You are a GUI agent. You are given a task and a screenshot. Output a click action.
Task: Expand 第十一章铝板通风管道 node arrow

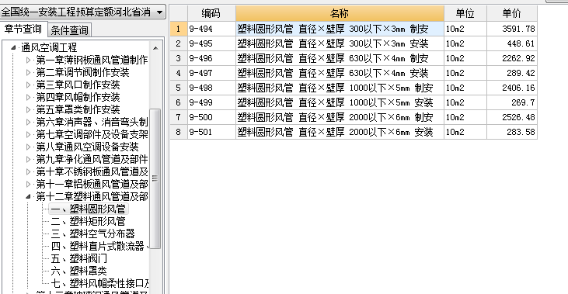(x=28, y=184)
